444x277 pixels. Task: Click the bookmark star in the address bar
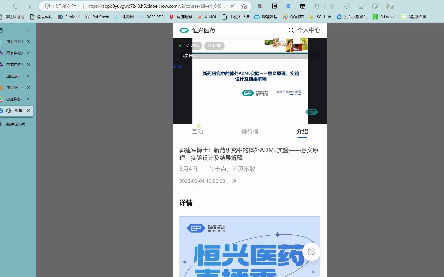[x=244, y=6]
